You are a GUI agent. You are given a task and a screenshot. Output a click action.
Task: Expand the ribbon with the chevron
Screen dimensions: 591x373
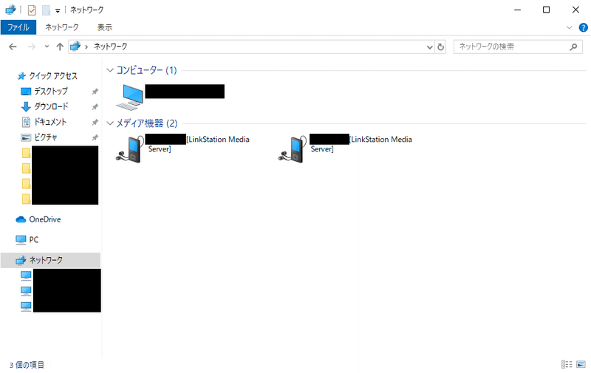(x=569, y=27)
